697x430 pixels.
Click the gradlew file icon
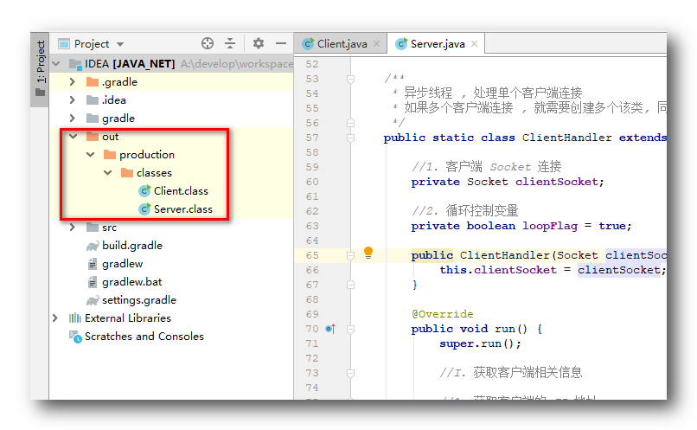[93, 264]
